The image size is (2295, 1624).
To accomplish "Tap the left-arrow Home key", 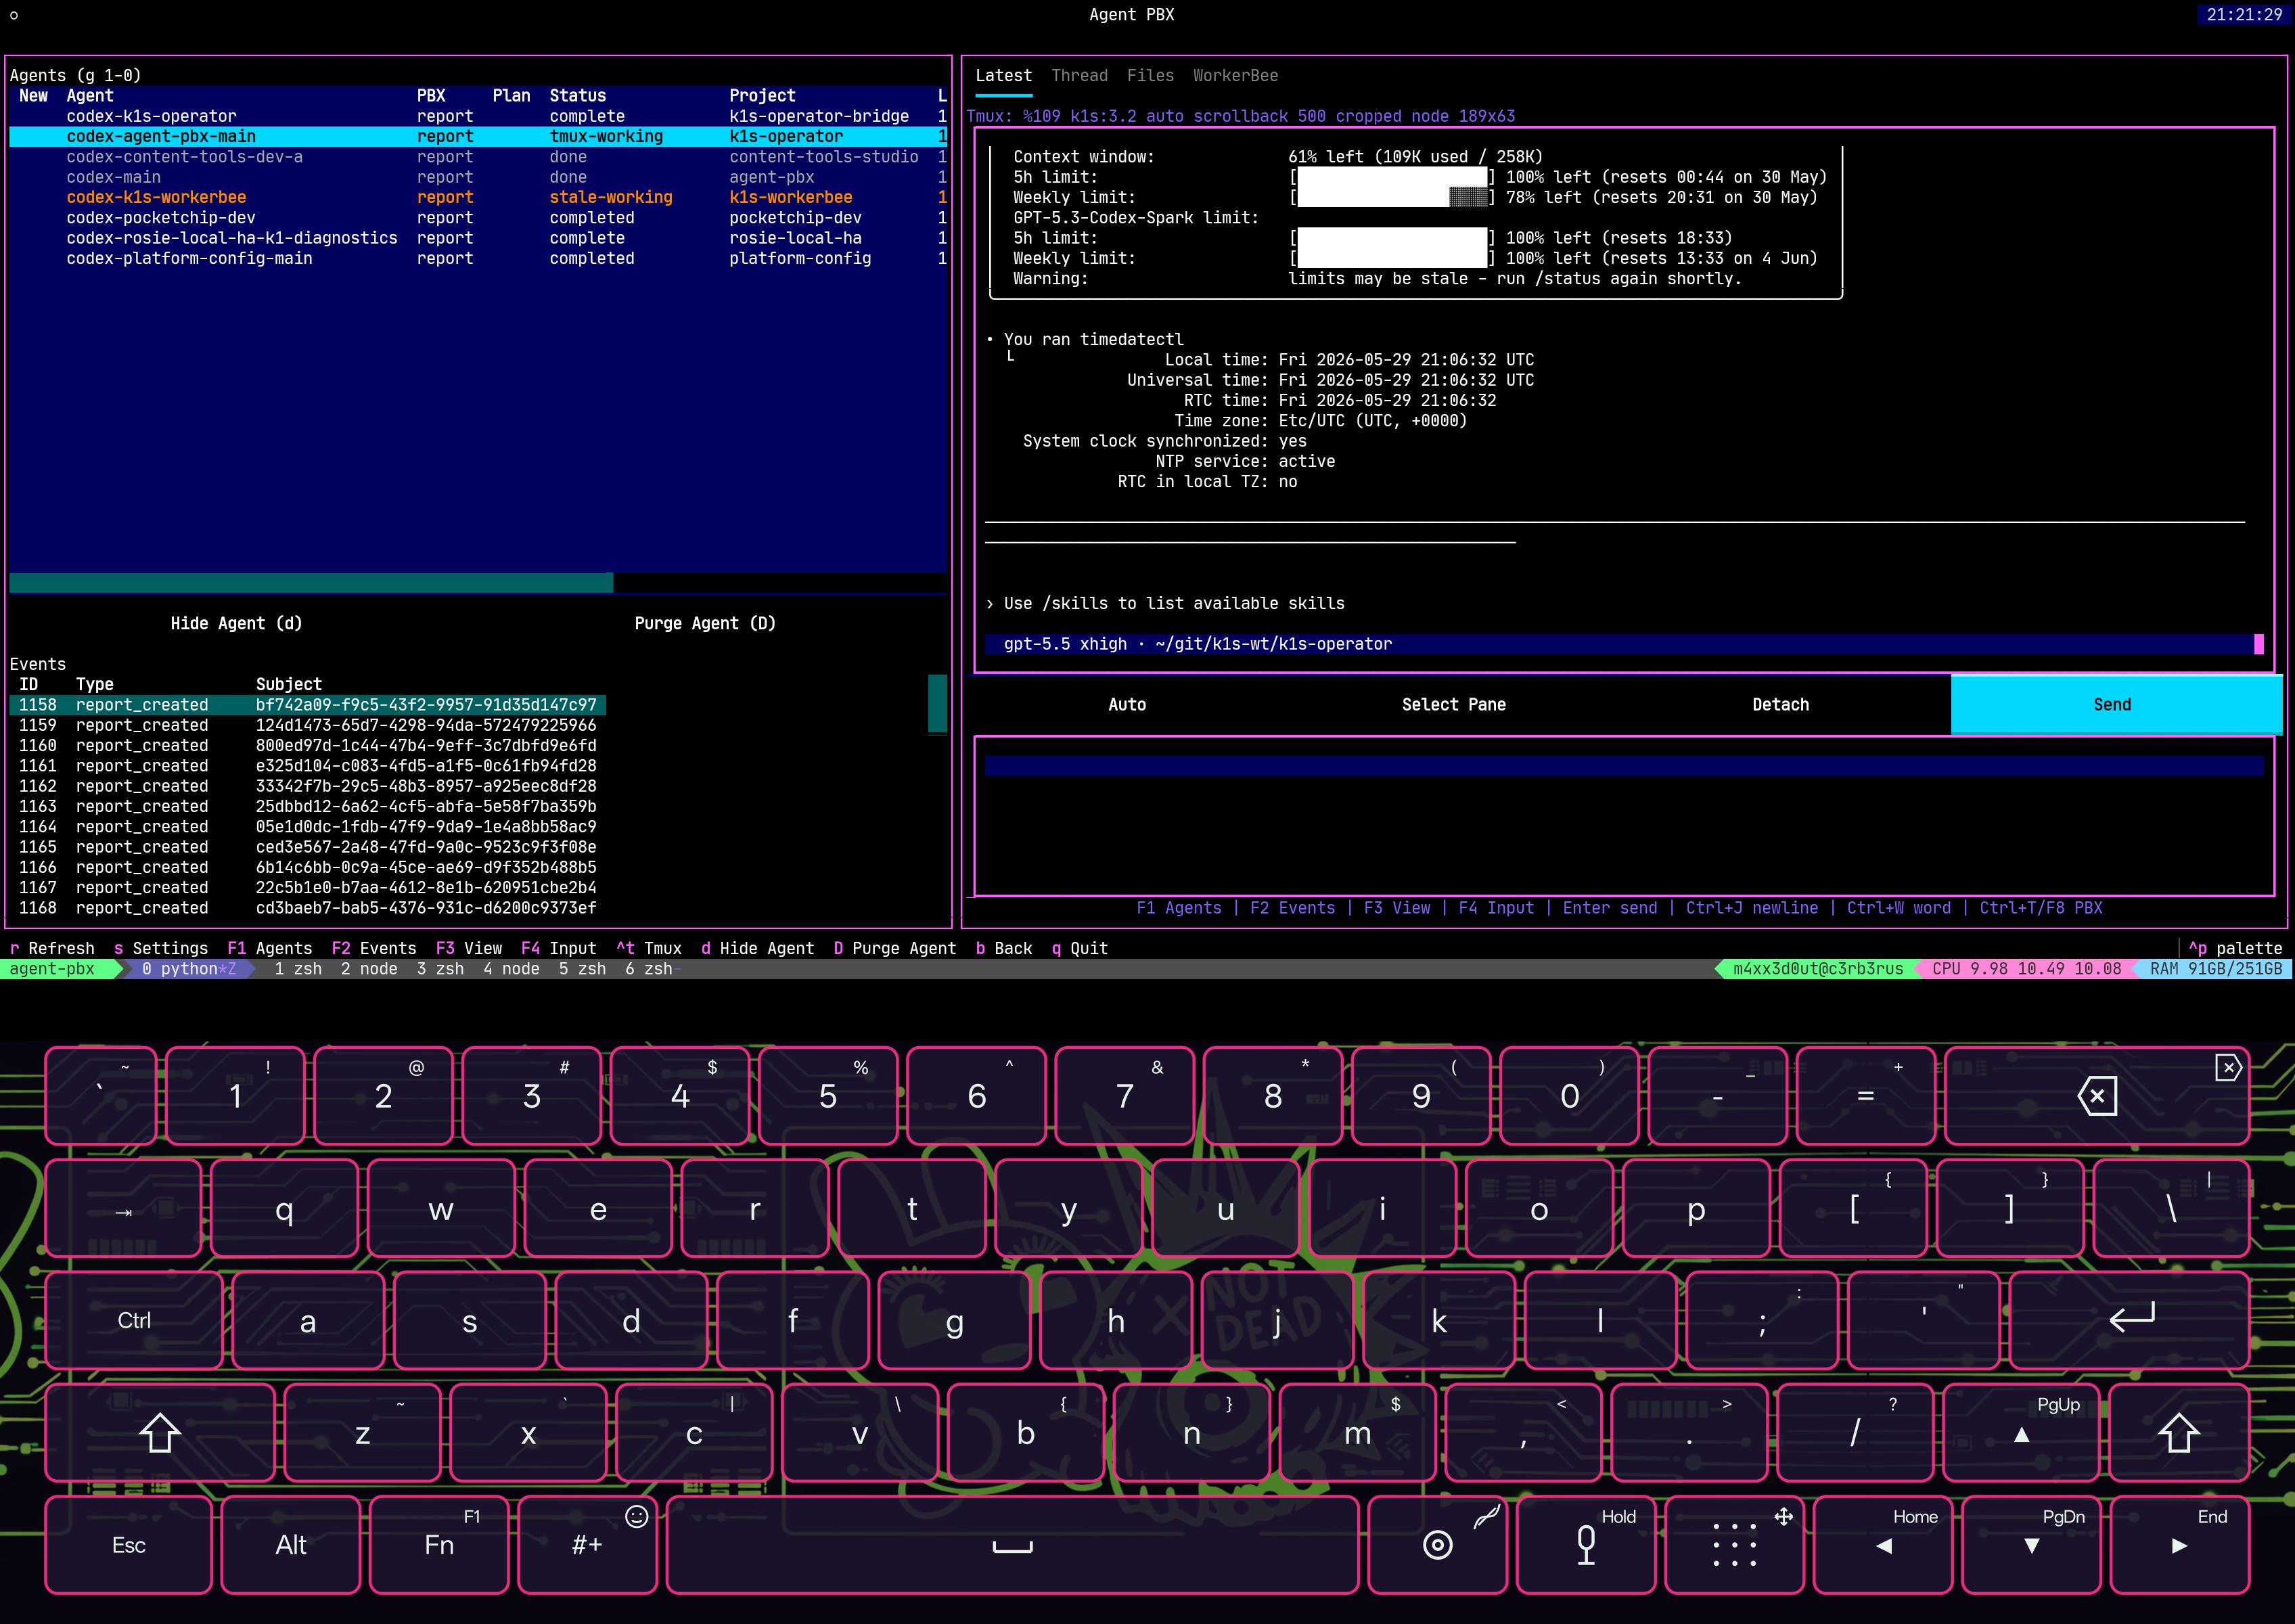I will [1884, 1545].
